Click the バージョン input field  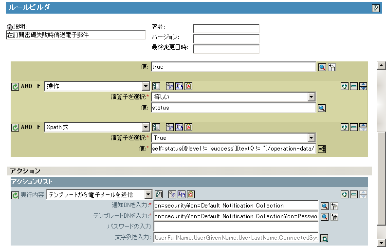pos(226,38)
